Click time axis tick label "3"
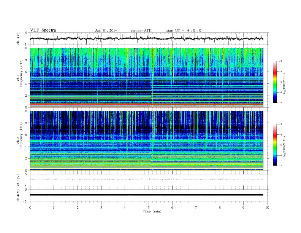 click(101, 207)
